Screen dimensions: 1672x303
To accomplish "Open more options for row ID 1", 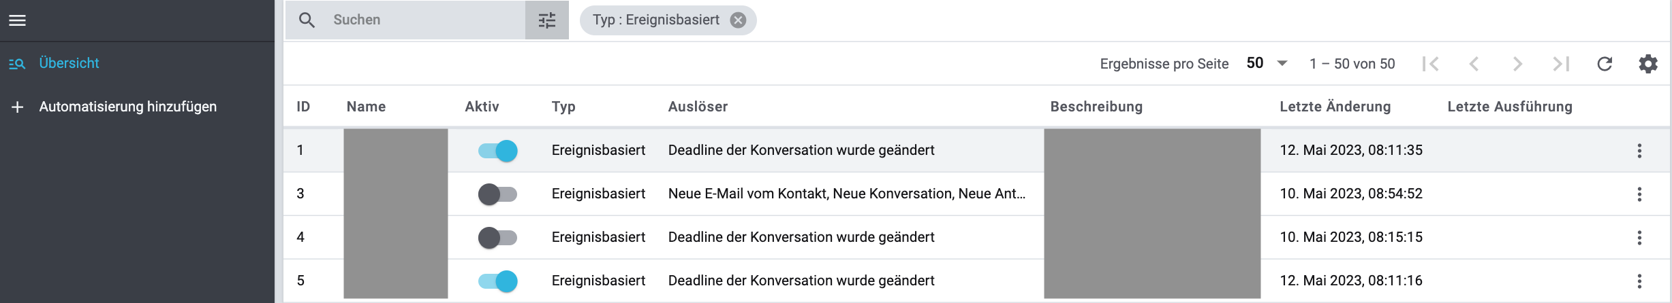I will pyautogui.click(x=1639, y=151).
